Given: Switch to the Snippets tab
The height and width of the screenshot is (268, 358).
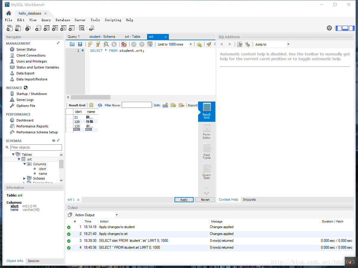Looking at the screenshot, I should 249,200.
